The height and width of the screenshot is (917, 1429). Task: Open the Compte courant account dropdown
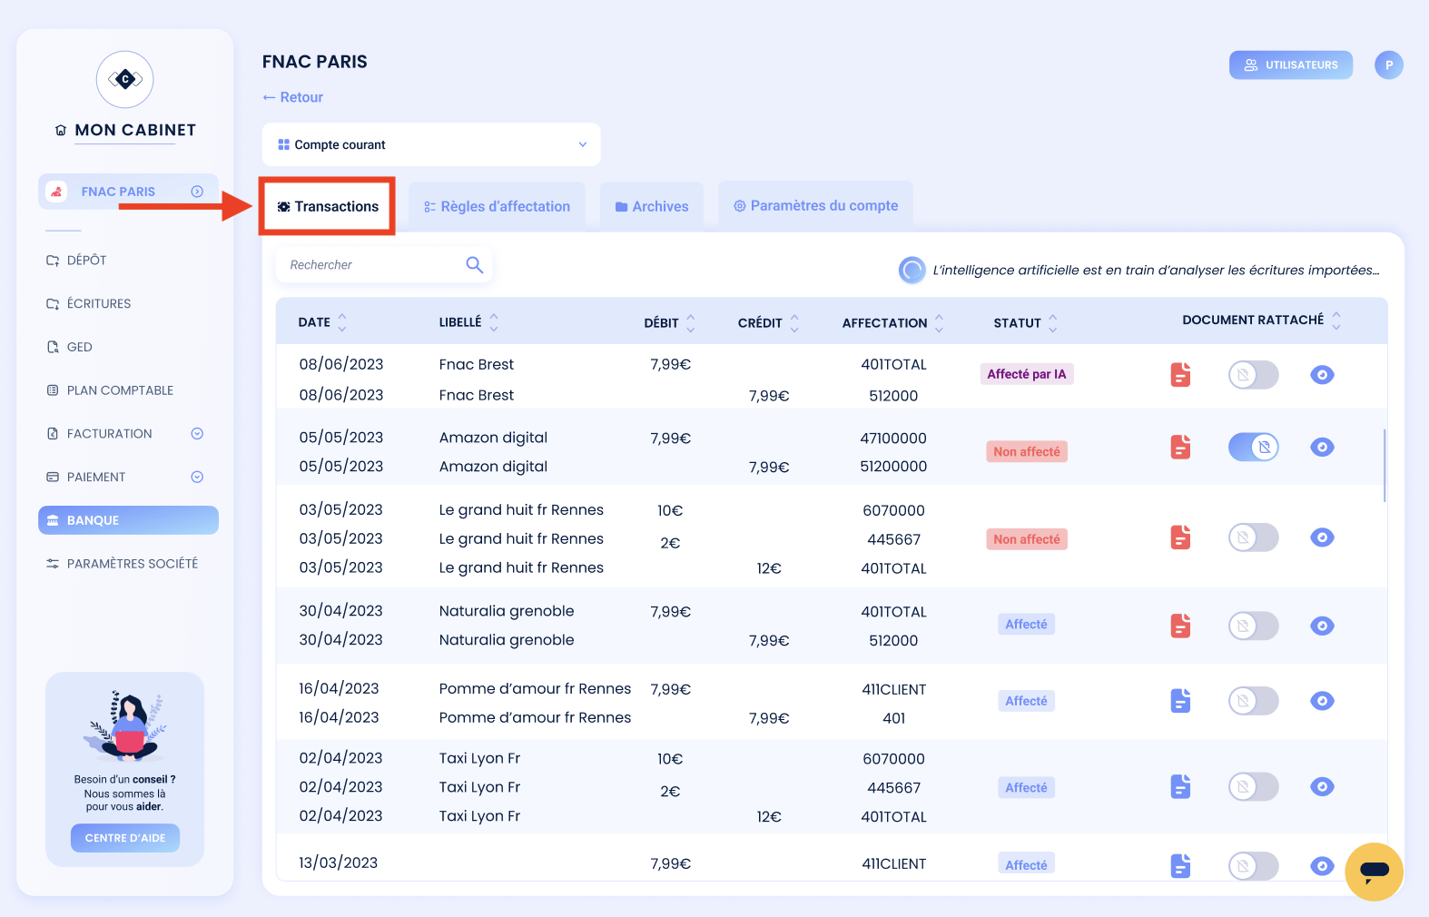[x=431, y=144]
